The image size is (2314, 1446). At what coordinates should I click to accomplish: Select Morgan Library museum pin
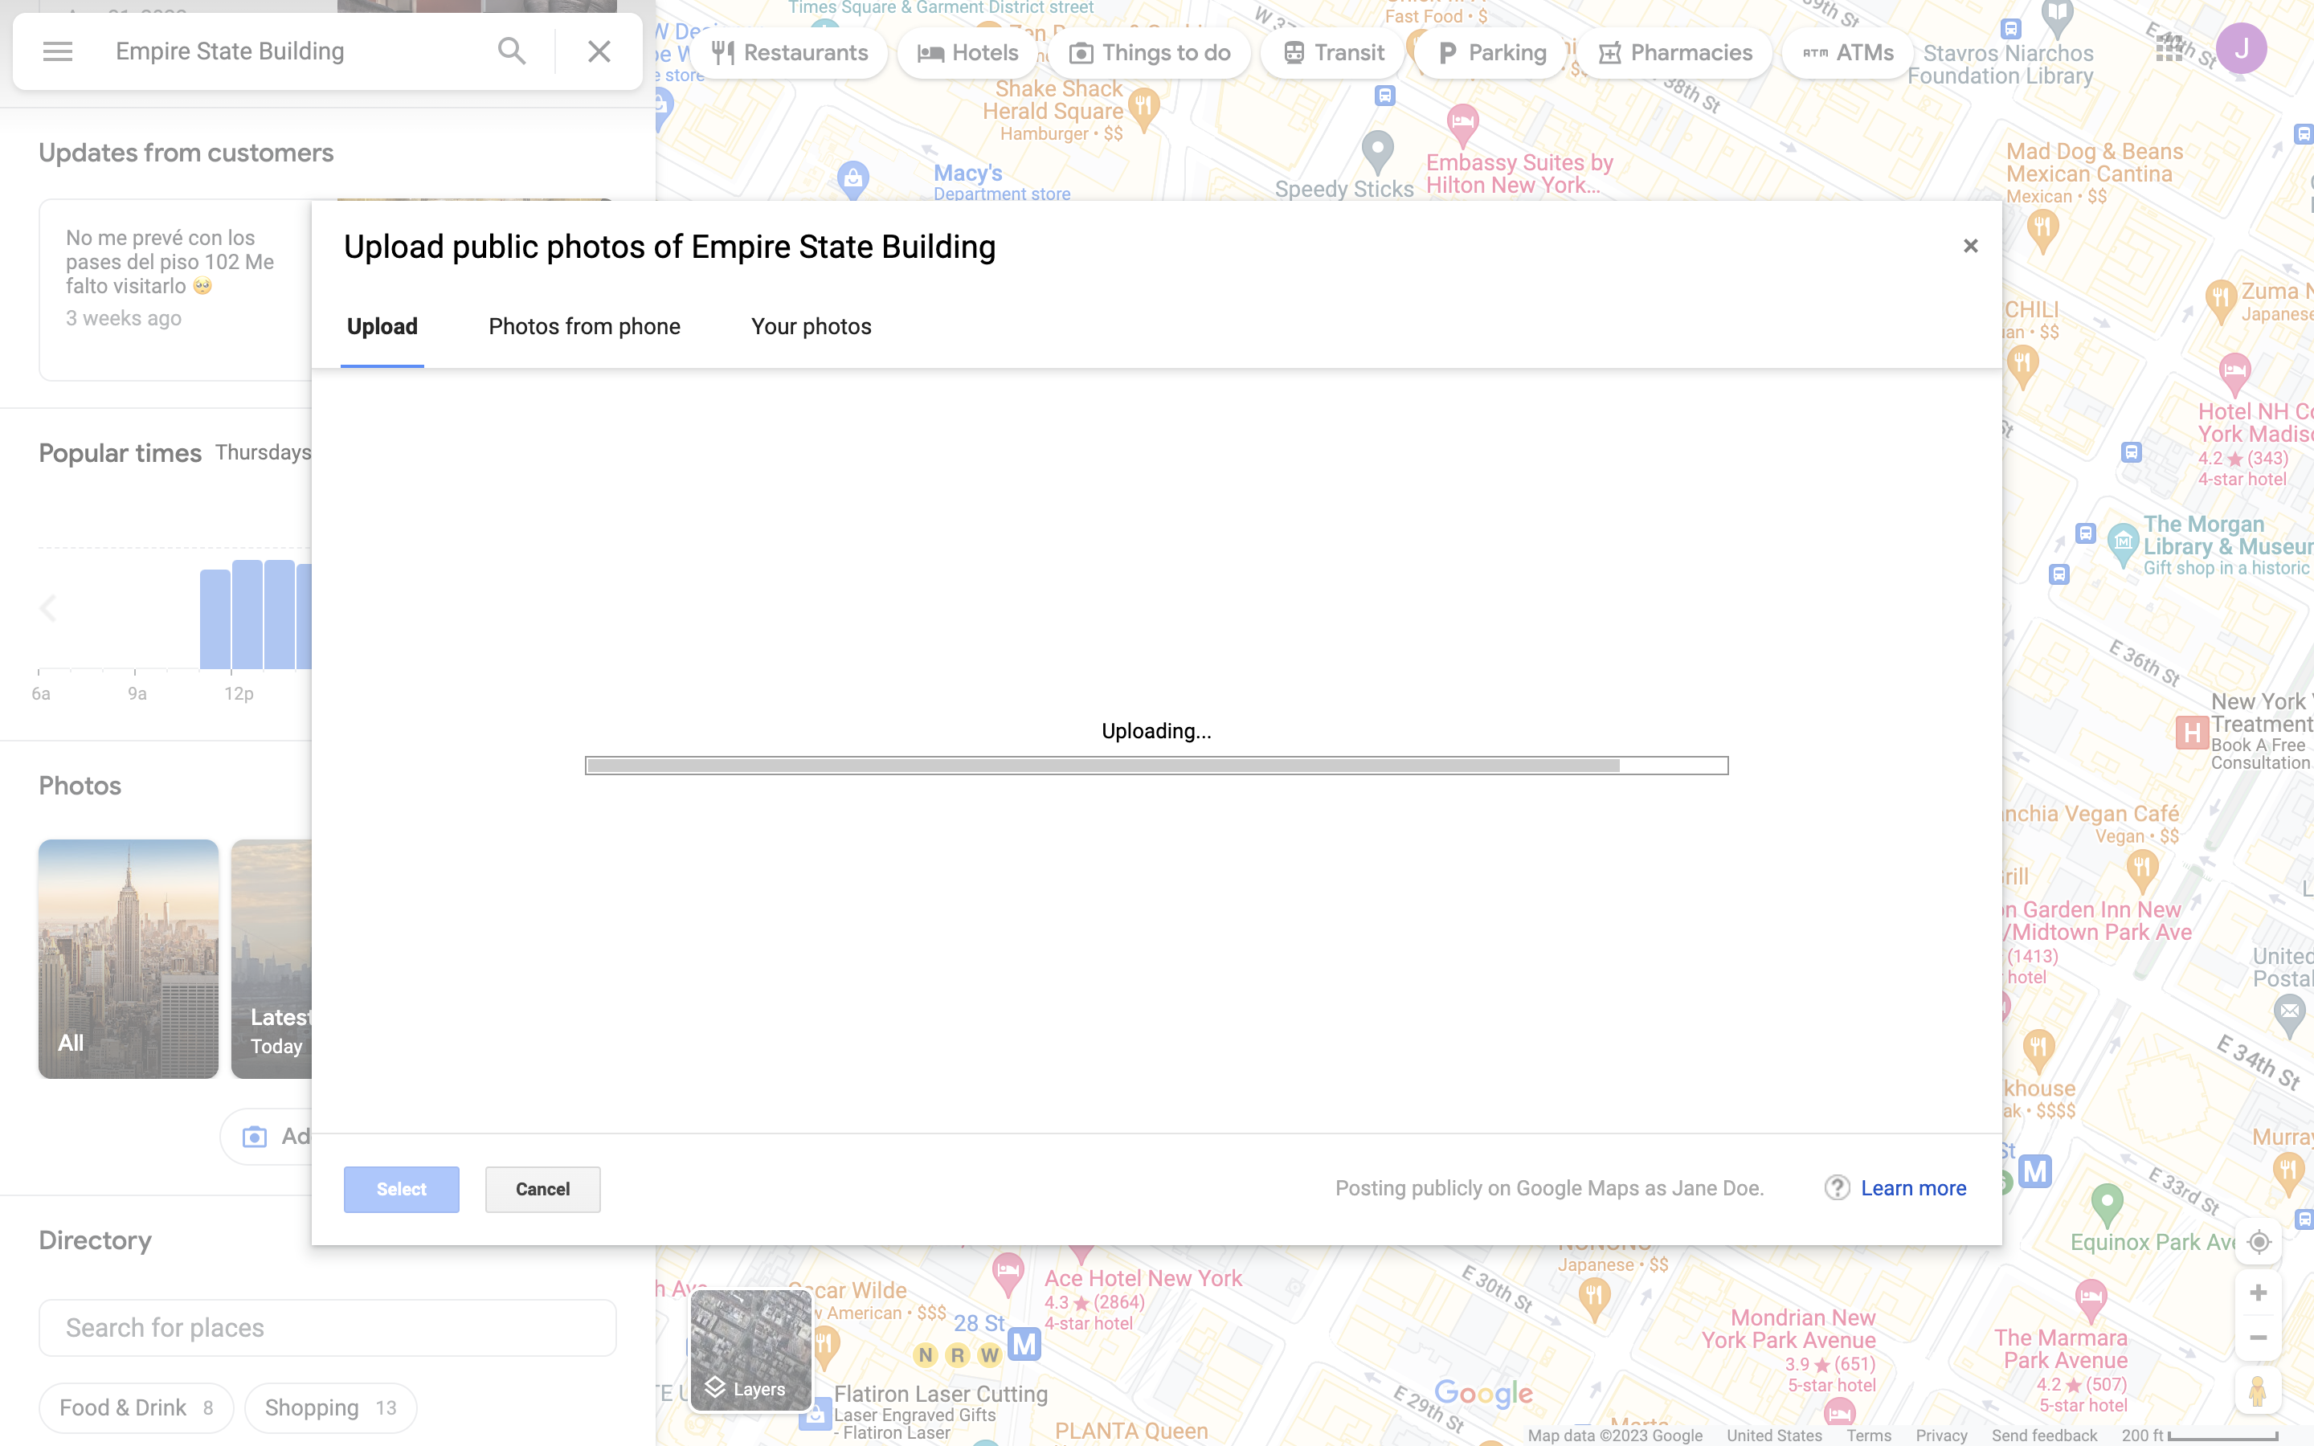pyautogui.click(x=2123, y=545)
